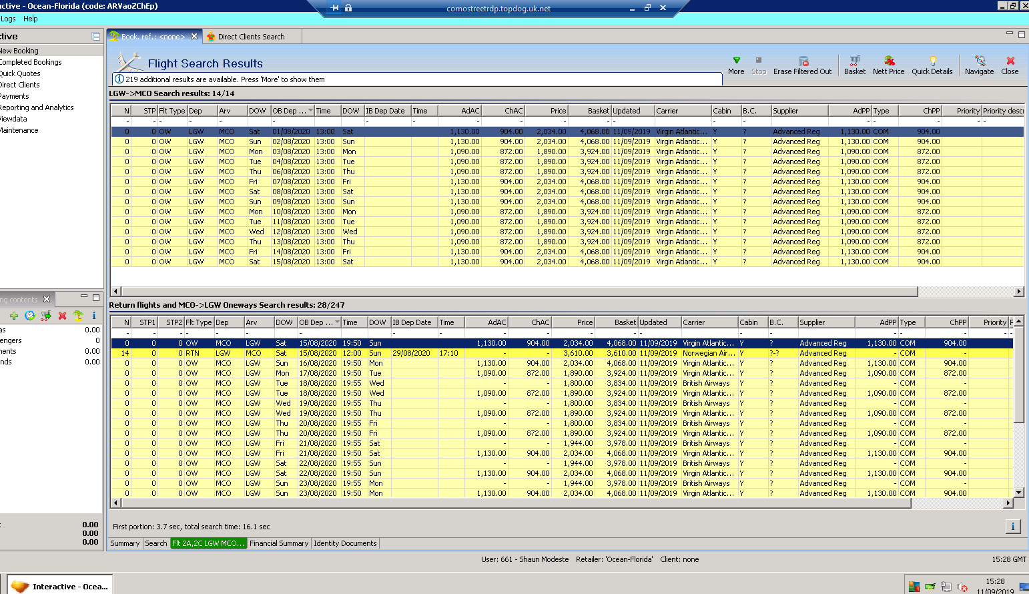1029x594 pixels.
Task: Click the clock refresh icon in contents panel
Action: tap(30, 316)
